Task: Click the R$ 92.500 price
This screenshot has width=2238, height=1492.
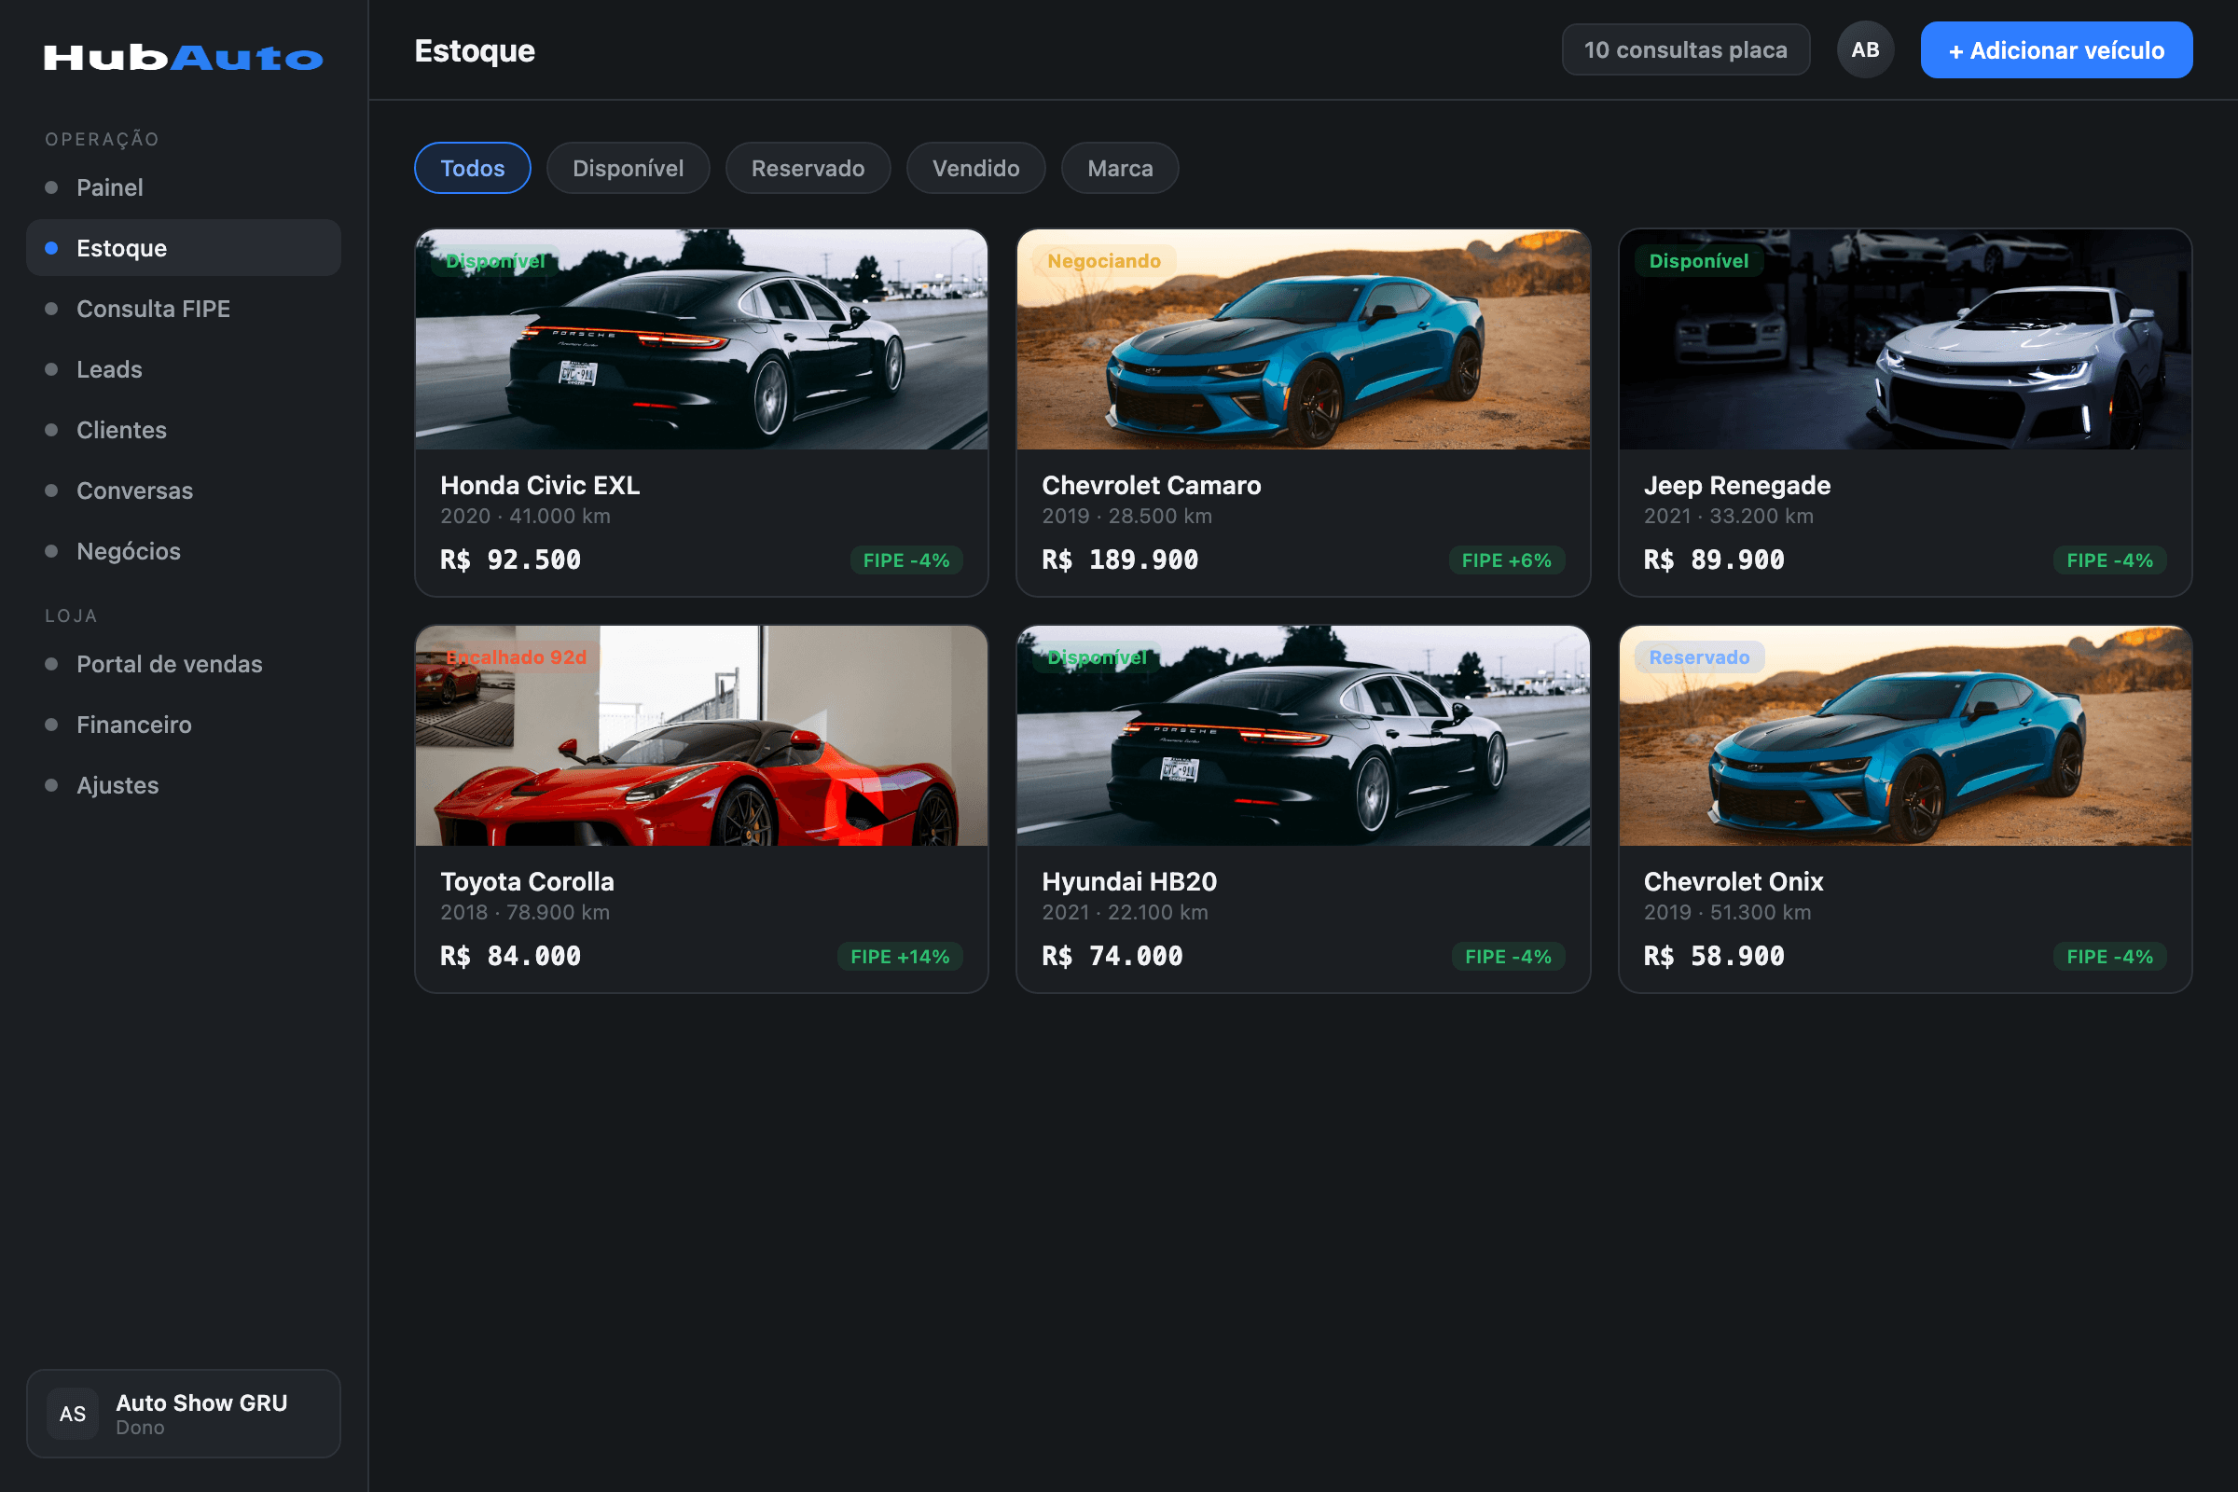Action: (511, 559)
